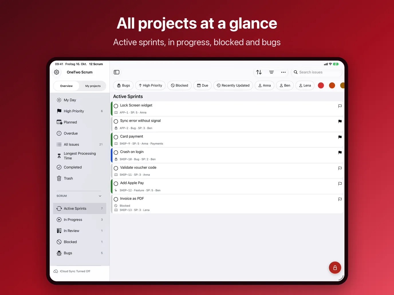Open settings gear in sidebar header
Viewport: 394px width, 295px height.
click(x=57, y=72)
